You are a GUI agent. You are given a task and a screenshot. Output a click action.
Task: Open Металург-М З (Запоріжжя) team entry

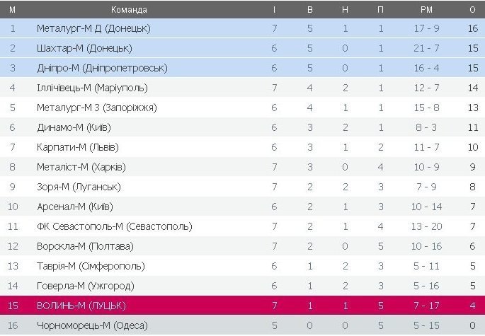pyautogui.click(x=96, y=108)
